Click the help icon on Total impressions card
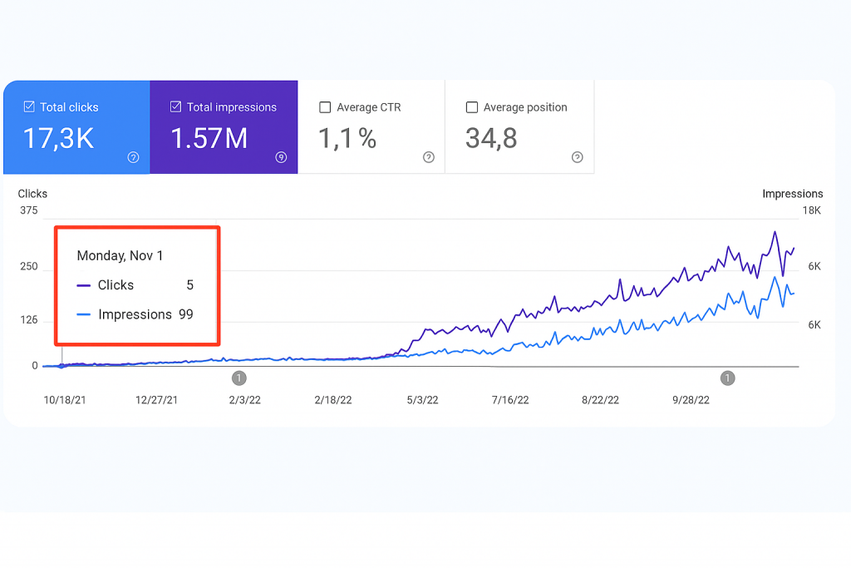 [x=281, y=158]
